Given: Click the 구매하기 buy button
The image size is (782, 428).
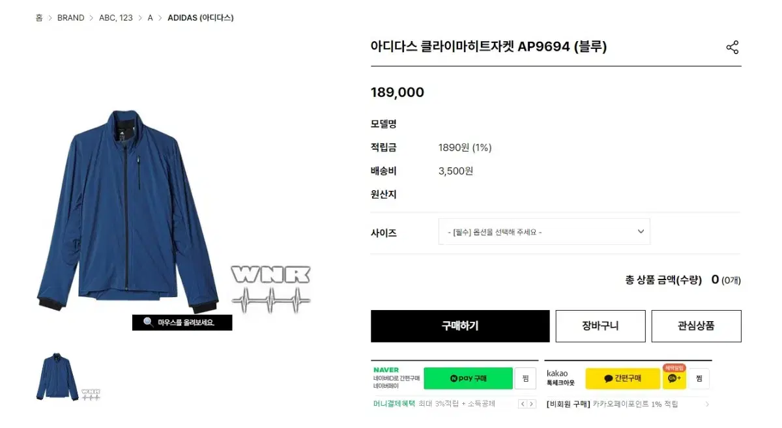Looking at the screenshot, I should pyautogui.click(x=460, y=326).
